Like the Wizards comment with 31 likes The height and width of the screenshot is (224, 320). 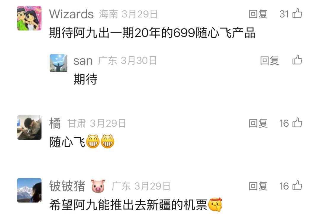pos(297,13)
